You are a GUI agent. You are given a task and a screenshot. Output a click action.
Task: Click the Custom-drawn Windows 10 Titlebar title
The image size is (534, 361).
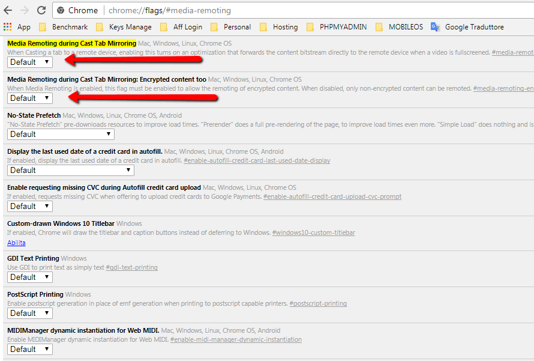pyautogui.click(x=61, y=223)
